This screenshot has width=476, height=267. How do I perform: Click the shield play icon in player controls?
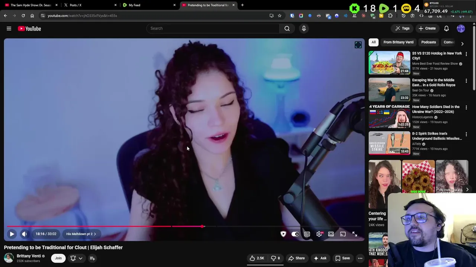pos(283,234)
